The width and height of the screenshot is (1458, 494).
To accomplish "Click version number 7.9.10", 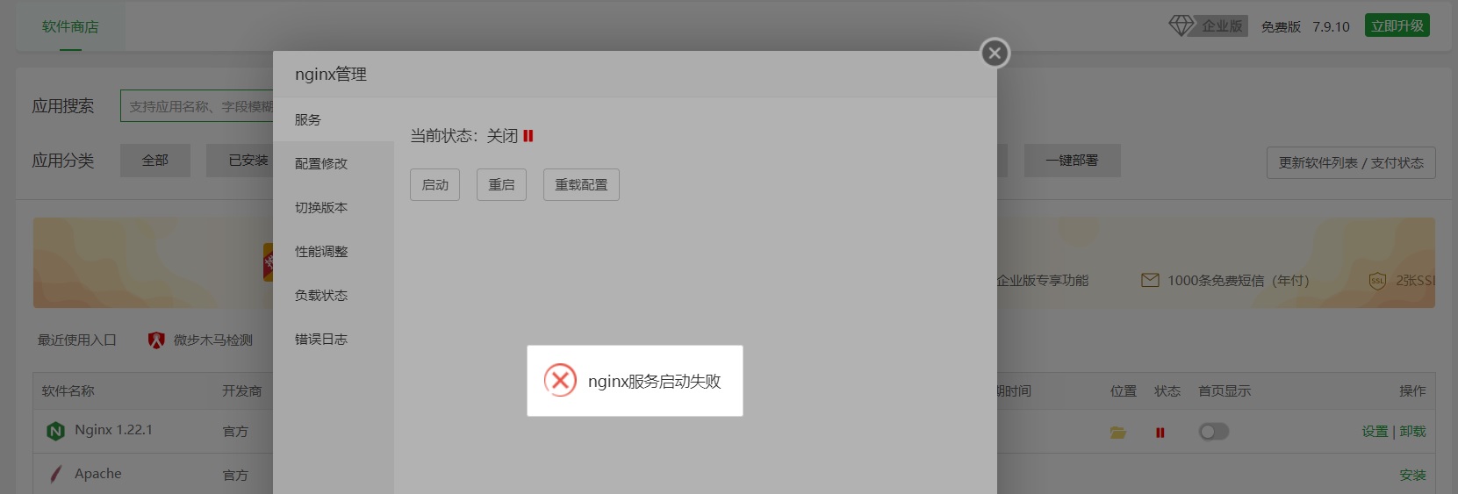I will click(1331, 27).
